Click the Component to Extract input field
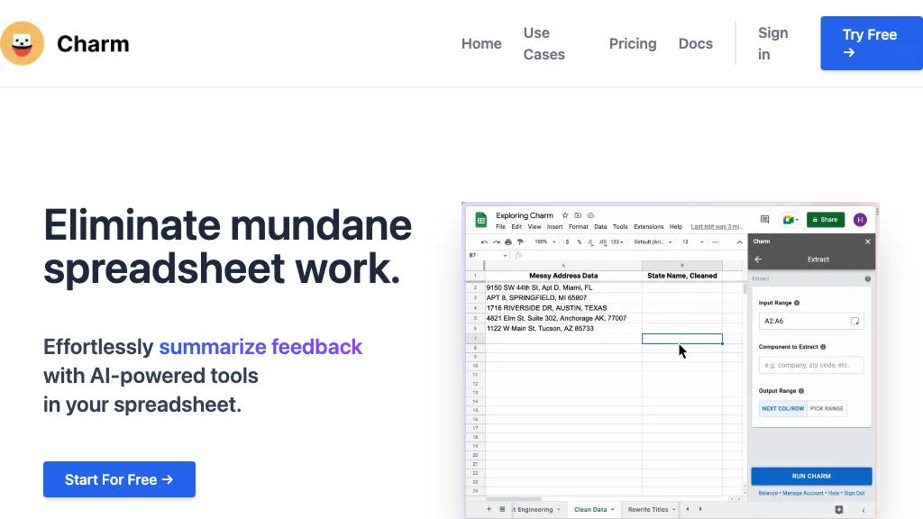Screen dimensions: 923x519 [x=811, y=365]
